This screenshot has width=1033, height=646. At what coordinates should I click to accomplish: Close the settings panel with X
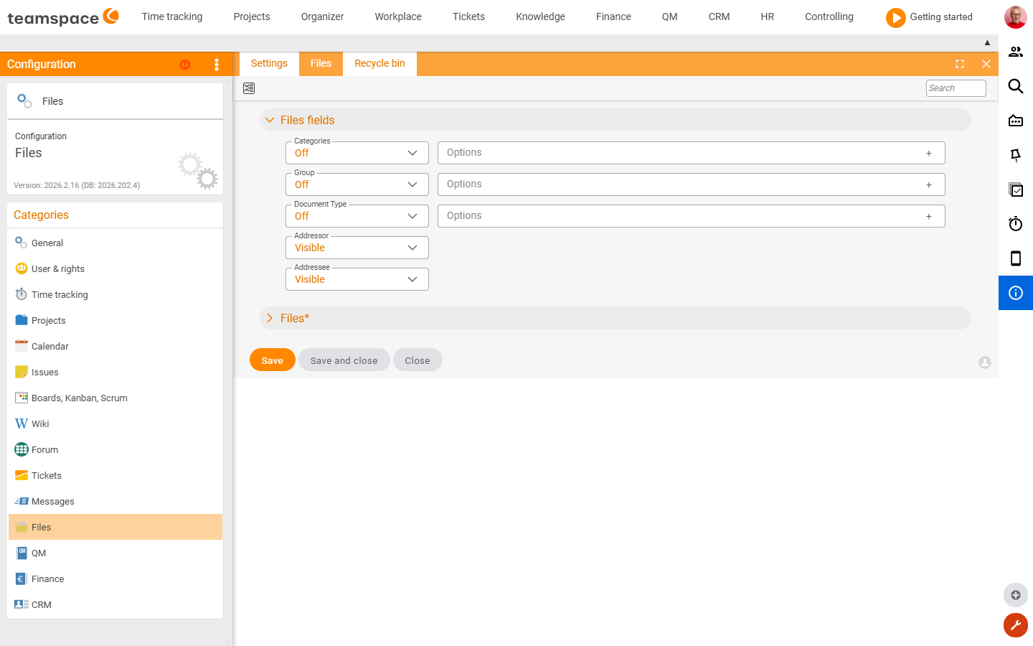pyautogui.click(x=986, y=64)
